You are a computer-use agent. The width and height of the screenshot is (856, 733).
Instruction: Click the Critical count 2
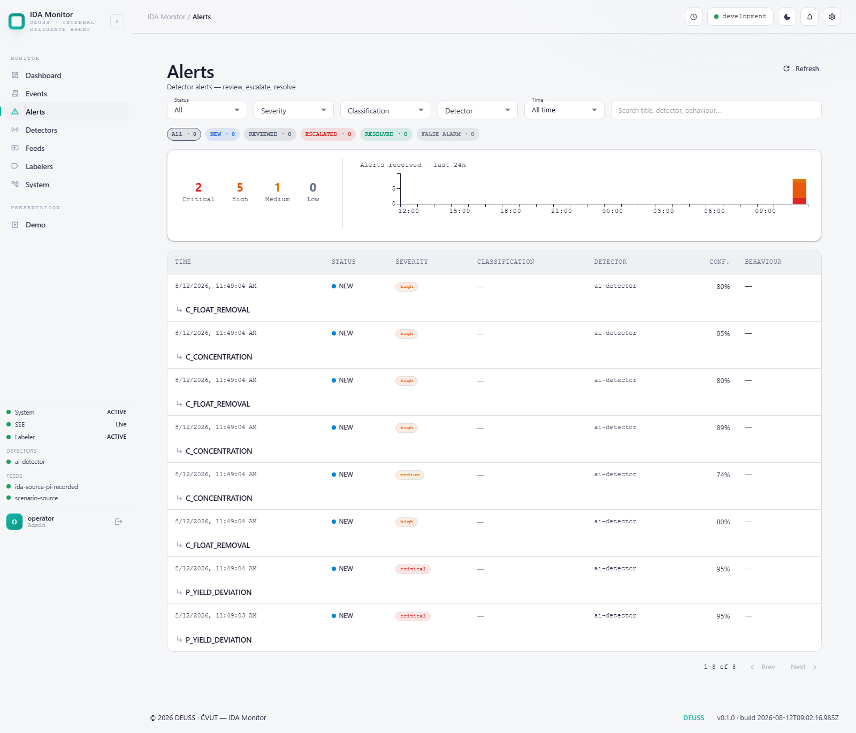pos(198,187)
